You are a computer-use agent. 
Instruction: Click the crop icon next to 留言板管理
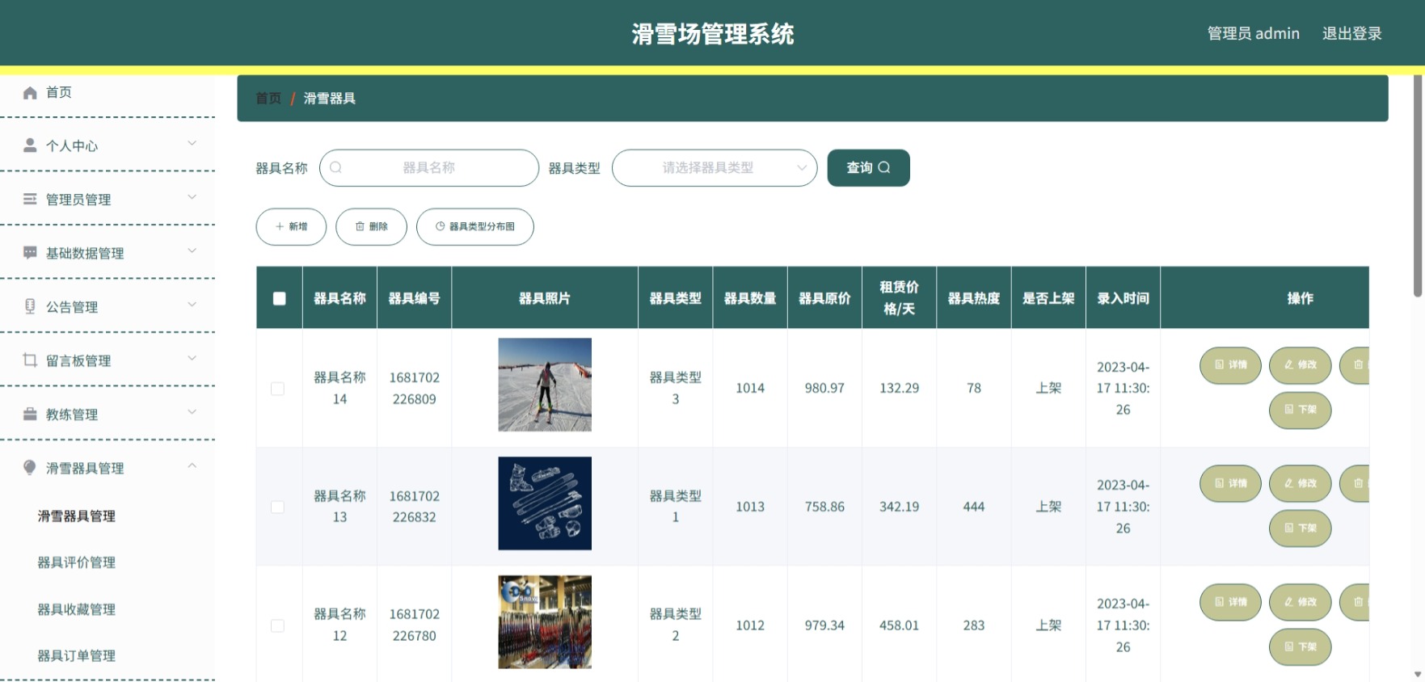click(x=30, y=360)
